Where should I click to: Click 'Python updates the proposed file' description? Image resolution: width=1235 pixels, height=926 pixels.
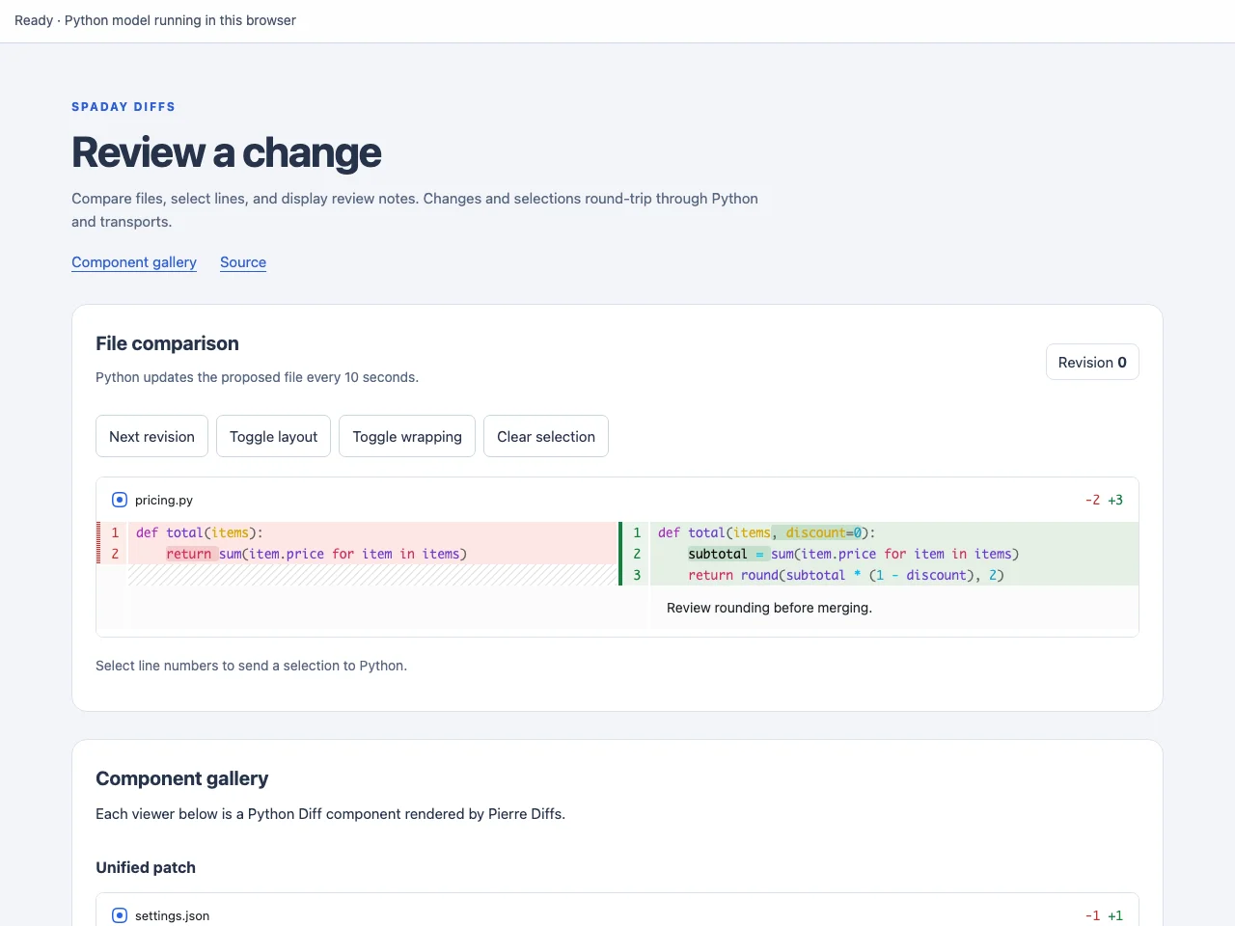pyautogui.click(x=257, y=377)
